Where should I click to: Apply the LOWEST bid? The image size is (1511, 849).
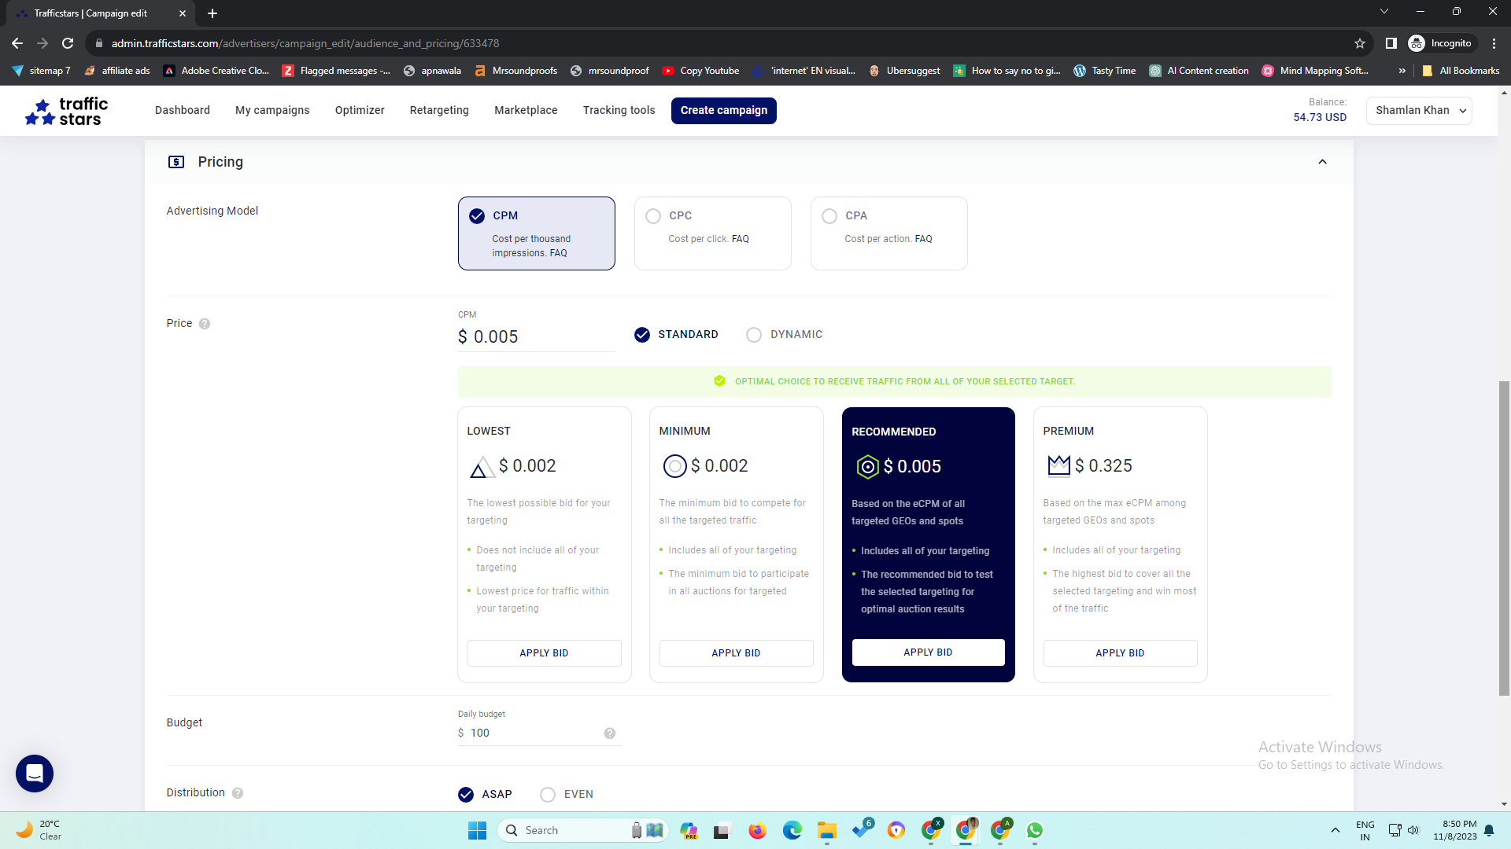click(x=545, y=653)
